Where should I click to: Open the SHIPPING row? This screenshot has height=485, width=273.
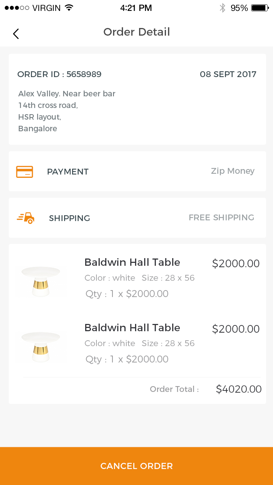coord(137,218)
